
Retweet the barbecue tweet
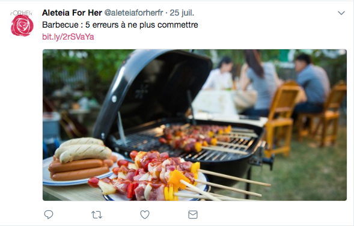97,215
